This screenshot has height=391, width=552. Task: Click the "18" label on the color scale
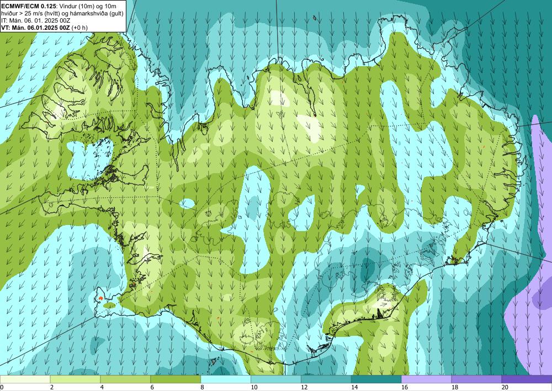point(454,387)
